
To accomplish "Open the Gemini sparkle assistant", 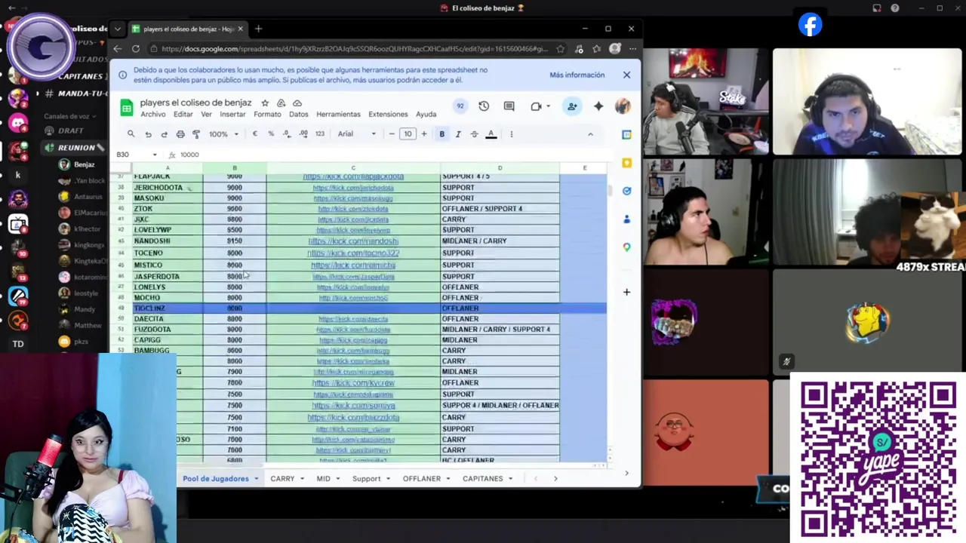I will pyautogui.click(x=598, y=106).
